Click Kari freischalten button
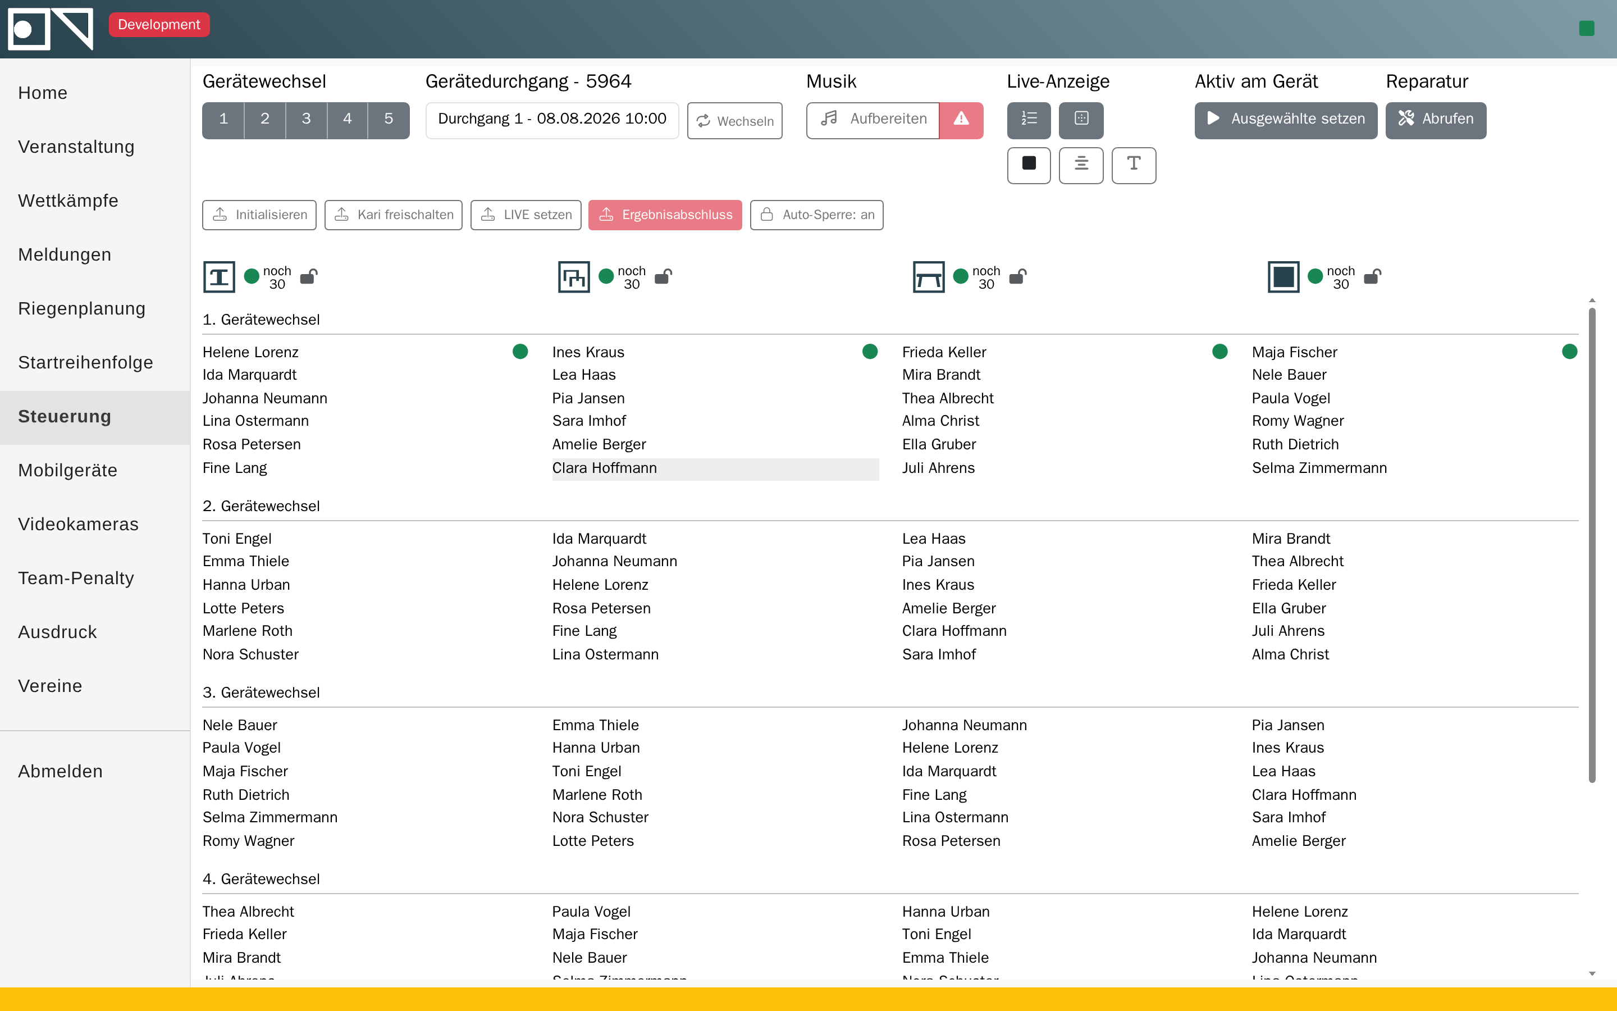 coord(394,215)
